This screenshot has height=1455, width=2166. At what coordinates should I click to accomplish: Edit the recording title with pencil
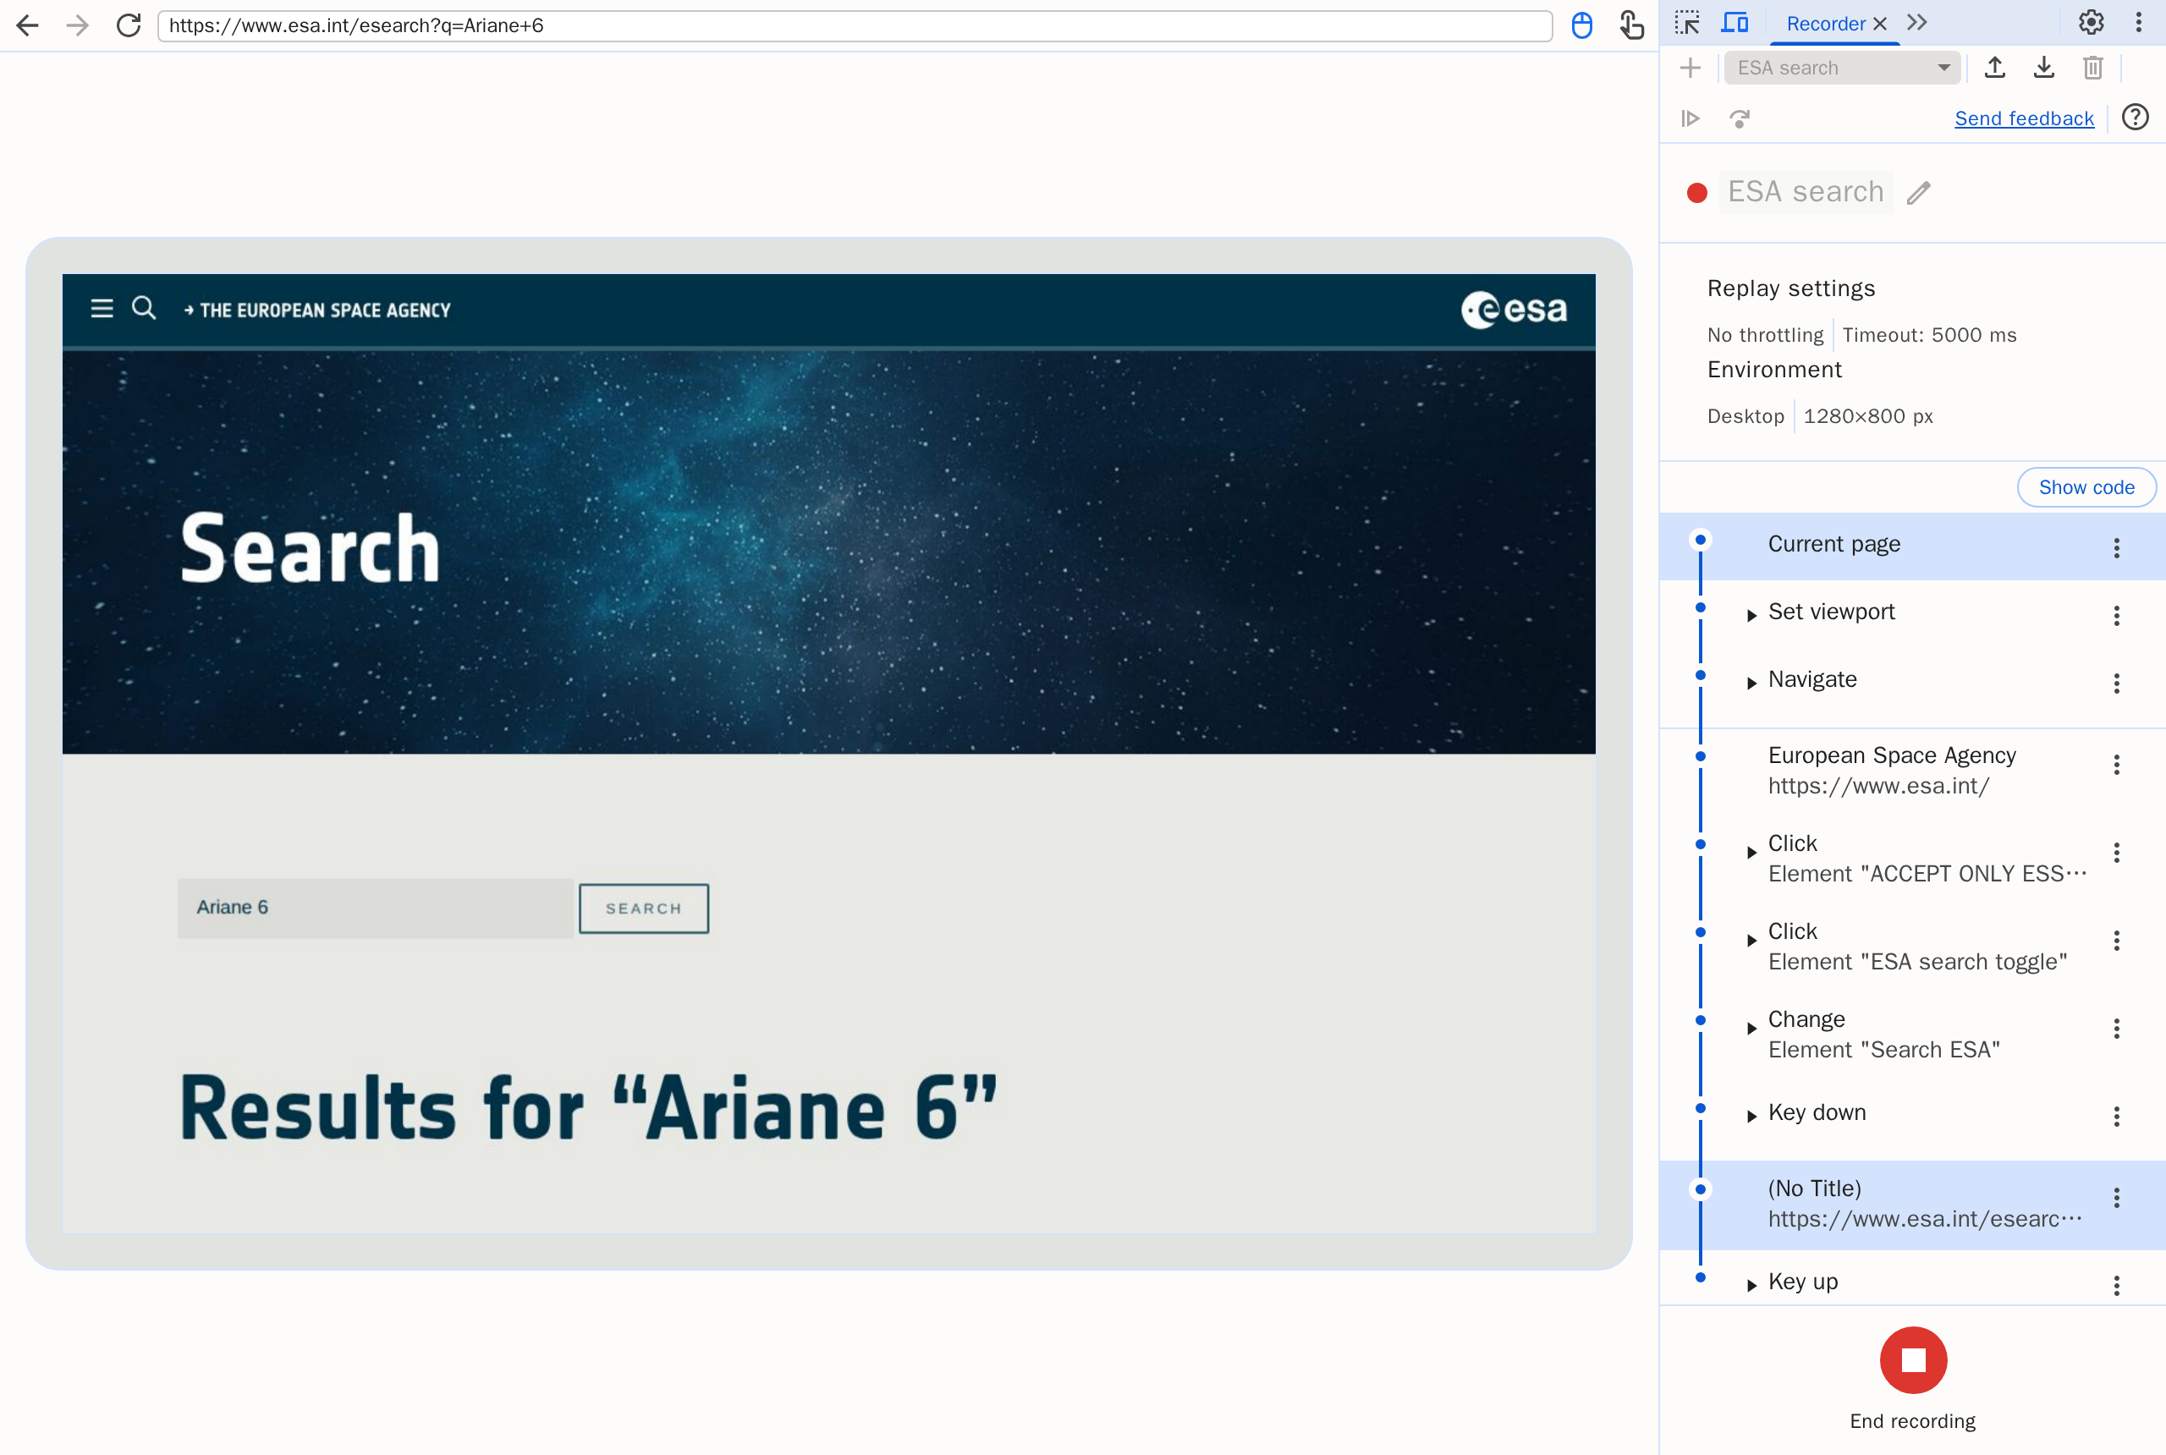point(1918,193)
